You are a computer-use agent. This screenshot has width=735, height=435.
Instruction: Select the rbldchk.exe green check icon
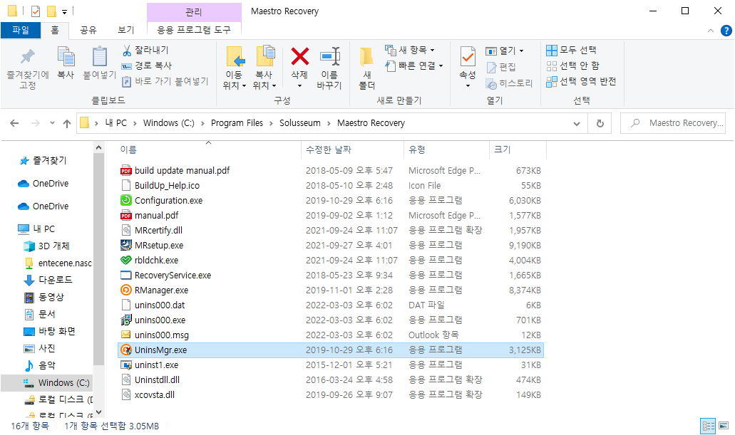point(126,260)
